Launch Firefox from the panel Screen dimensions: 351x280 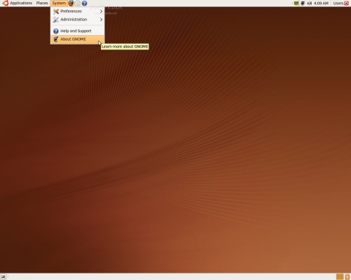tap(71, 3)
